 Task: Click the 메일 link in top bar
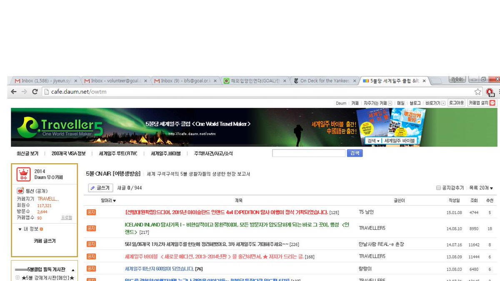click(x=400, y=103)
